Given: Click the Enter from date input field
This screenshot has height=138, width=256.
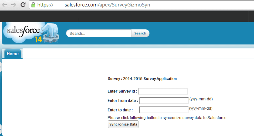Looking at the screenshot, I should (x=164, y=100).
